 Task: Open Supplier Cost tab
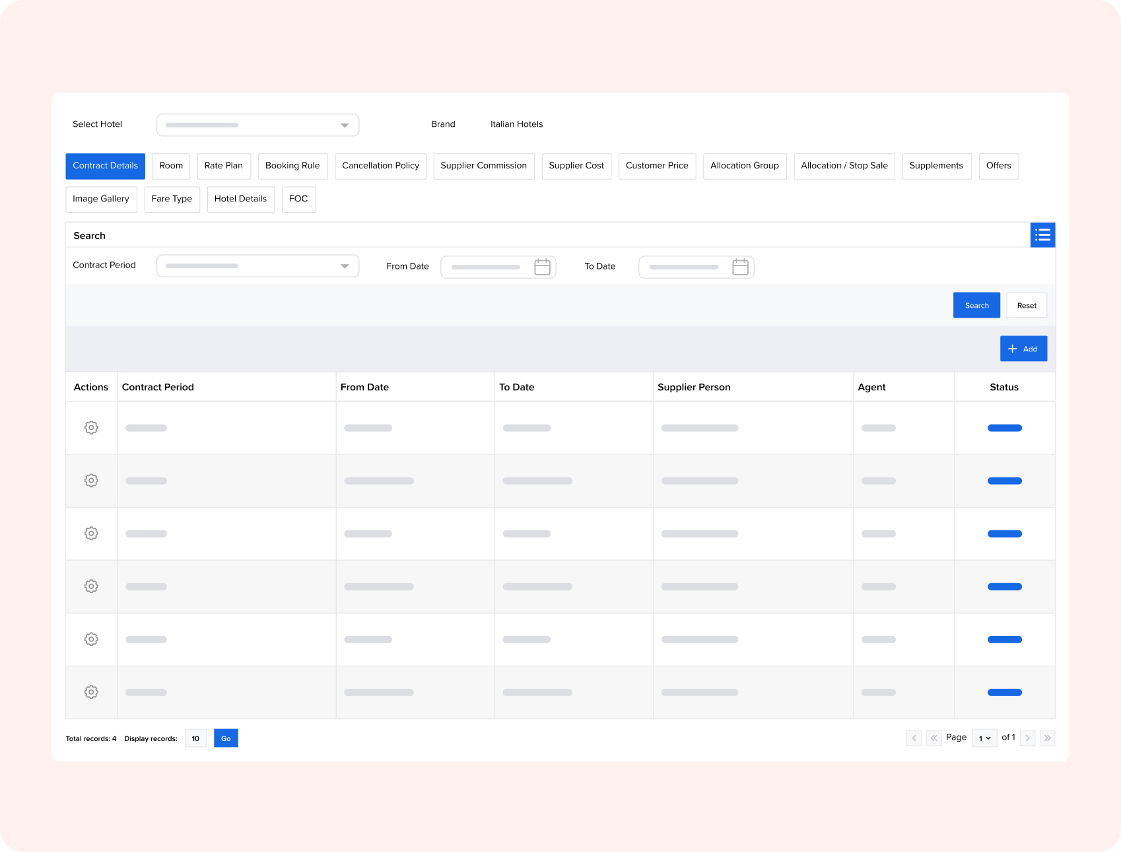(576, 166)
